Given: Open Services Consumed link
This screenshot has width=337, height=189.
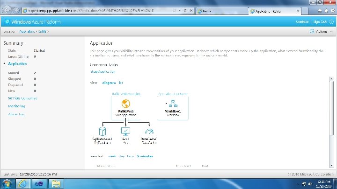Looking at the screenshot, I should (22, 98).
